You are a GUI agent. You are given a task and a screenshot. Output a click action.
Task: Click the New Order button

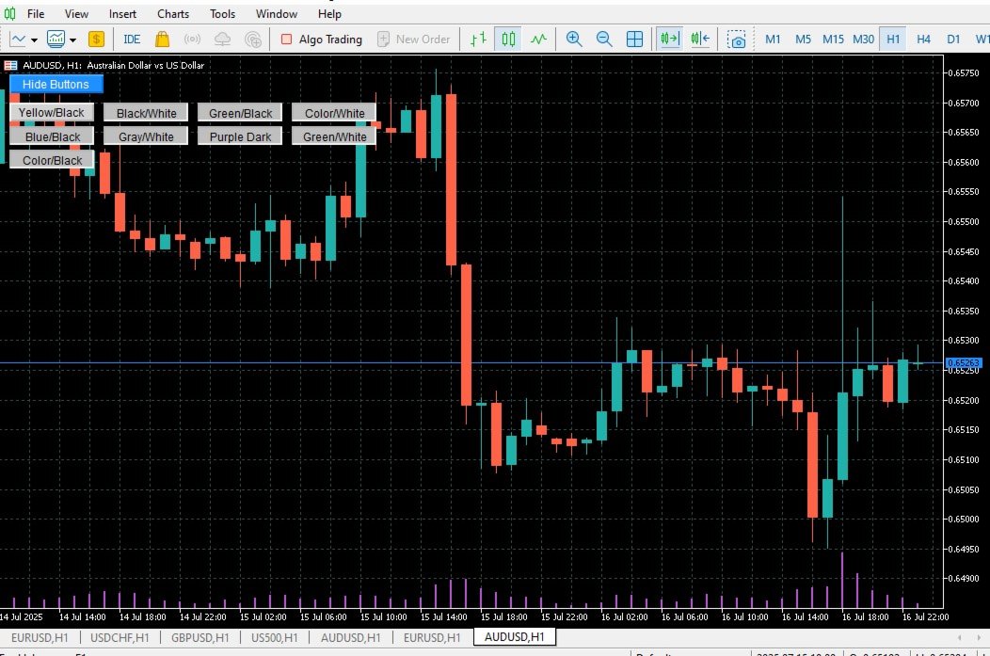pyautogui.click(x=413, y=40)
